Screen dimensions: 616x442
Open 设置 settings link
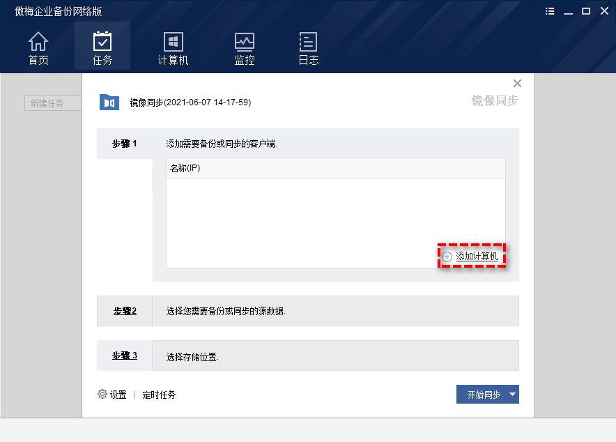pos(118,395)
